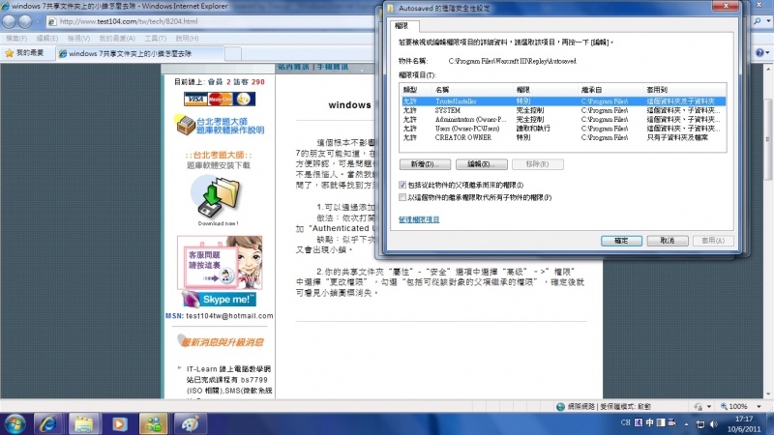
Task: Click the 繼承自 column header
Action: click(x=610, y=90)
